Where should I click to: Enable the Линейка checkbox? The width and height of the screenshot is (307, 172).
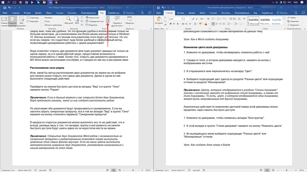click(43, 17)
